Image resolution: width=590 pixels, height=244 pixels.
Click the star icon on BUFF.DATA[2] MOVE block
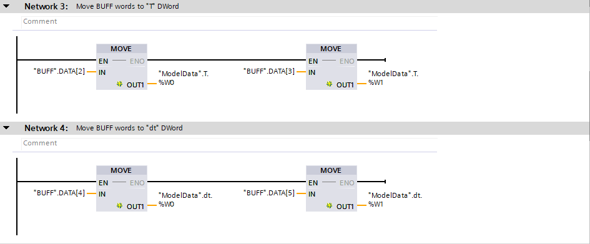coord(120,85)
